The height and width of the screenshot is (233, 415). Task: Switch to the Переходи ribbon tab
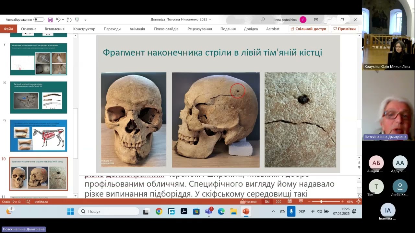[x=112, y=29]
